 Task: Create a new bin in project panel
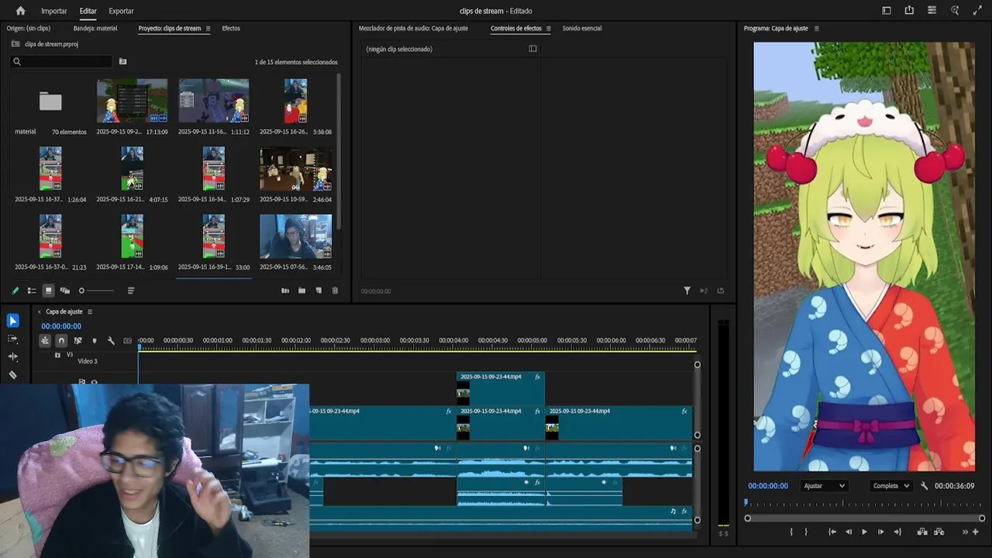point(301,291)
